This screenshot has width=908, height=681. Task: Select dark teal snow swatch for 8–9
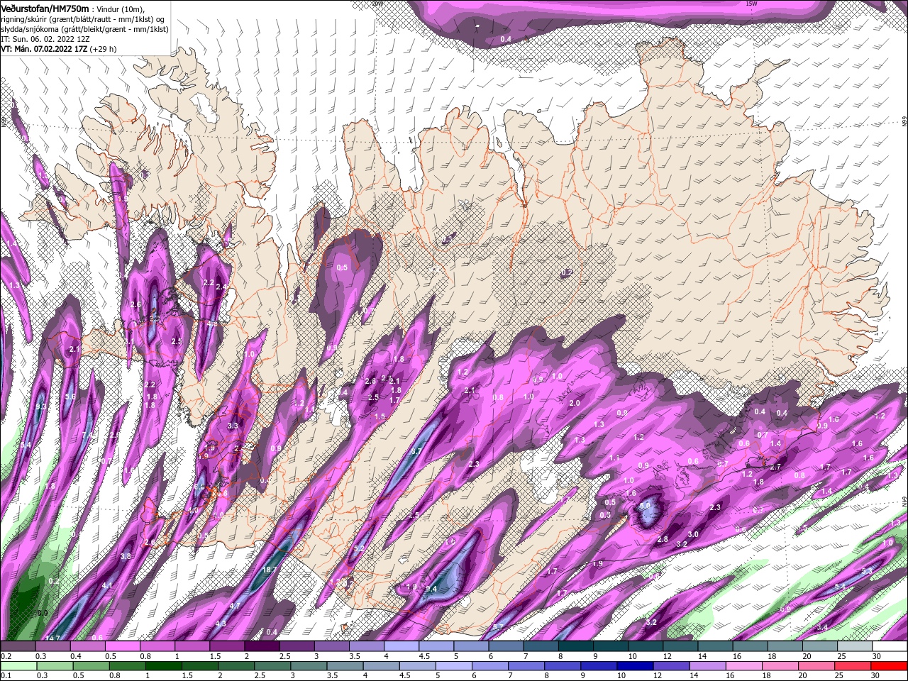pos(575,646)
